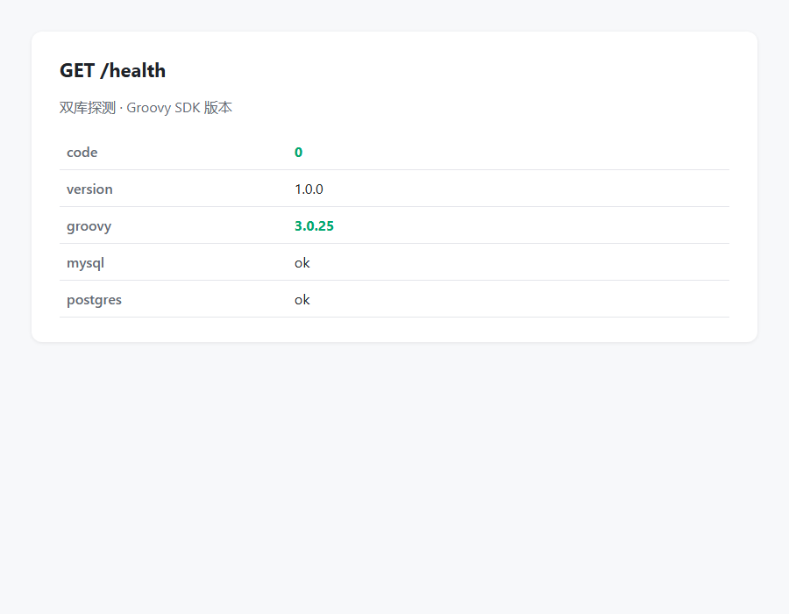789x614 pixels.
Task: Select the green code value 0
Action: 298,152
